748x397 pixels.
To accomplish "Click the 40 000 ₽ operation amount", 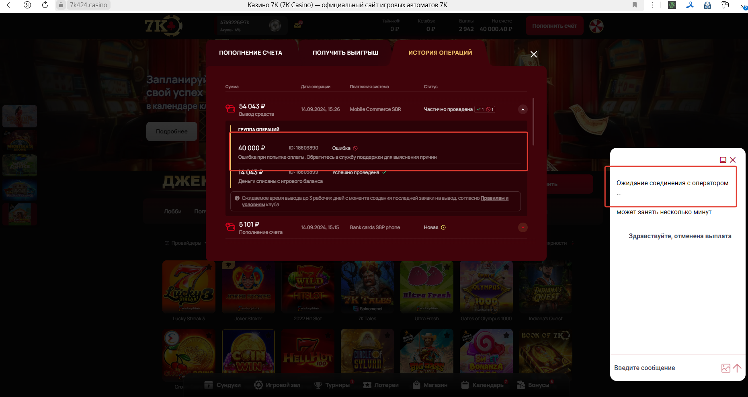I will 252,148.
